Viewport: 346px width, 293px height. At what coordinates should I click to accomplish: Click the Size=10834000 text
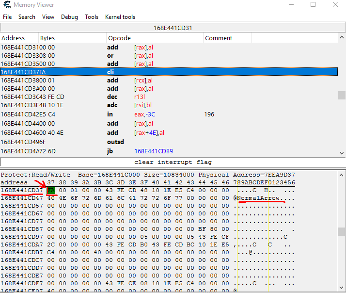(169, 175)
